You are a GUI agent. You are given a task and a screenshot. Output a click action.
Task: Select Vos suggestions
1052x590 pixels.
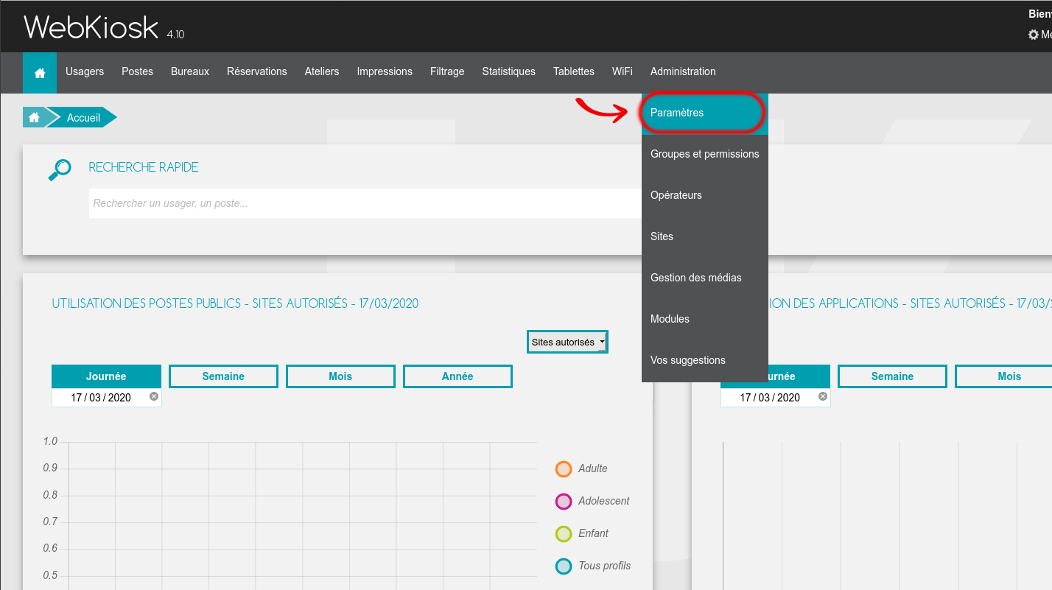click(705, 361)
